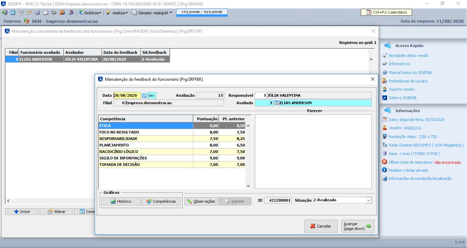
Task: Open the Atalhos dropdown menu
Action: tap(117, 13)
